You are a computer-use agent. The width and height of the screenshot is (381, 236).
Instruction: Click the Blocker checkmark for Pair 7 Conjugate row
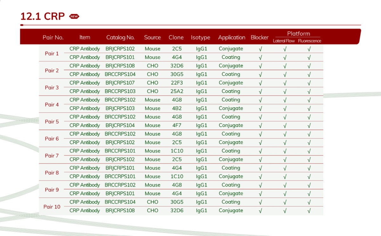click(x=260, y=159)
